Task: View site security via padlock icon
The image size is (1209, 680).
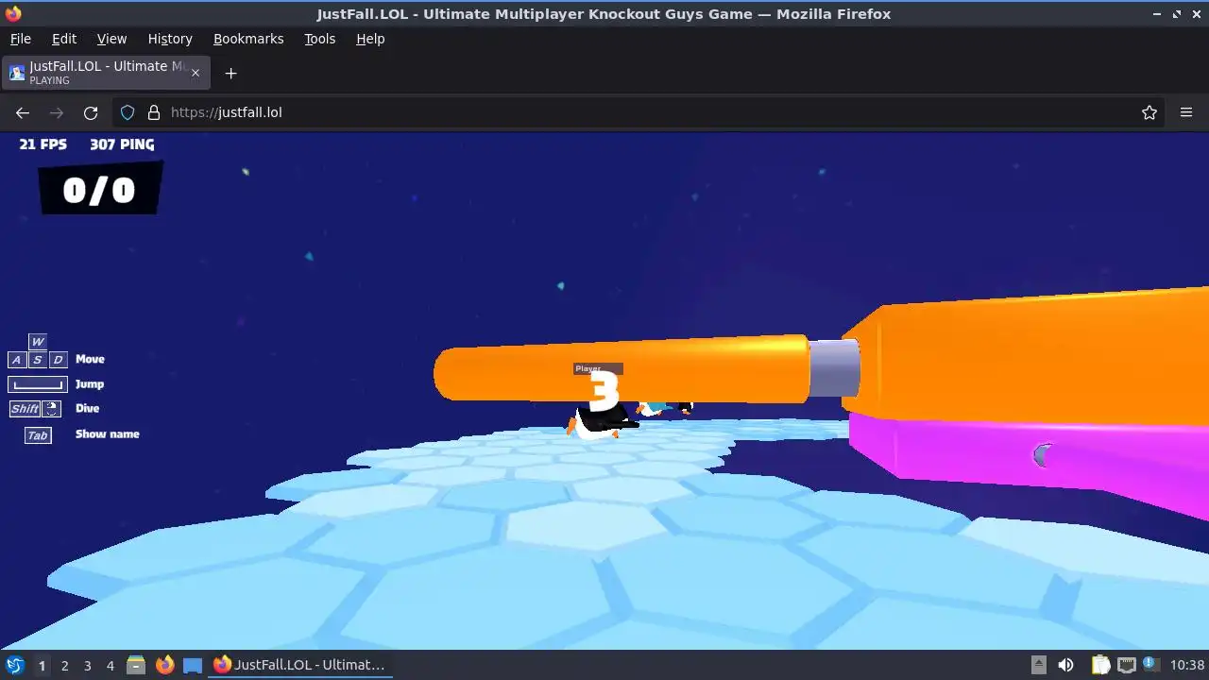Action: (x=154, y=112)
